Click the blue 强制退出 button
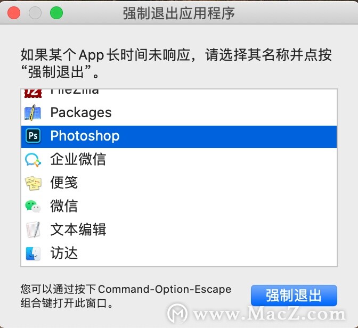The height and width of the screenshot is (328, 358). pos(294,296)
